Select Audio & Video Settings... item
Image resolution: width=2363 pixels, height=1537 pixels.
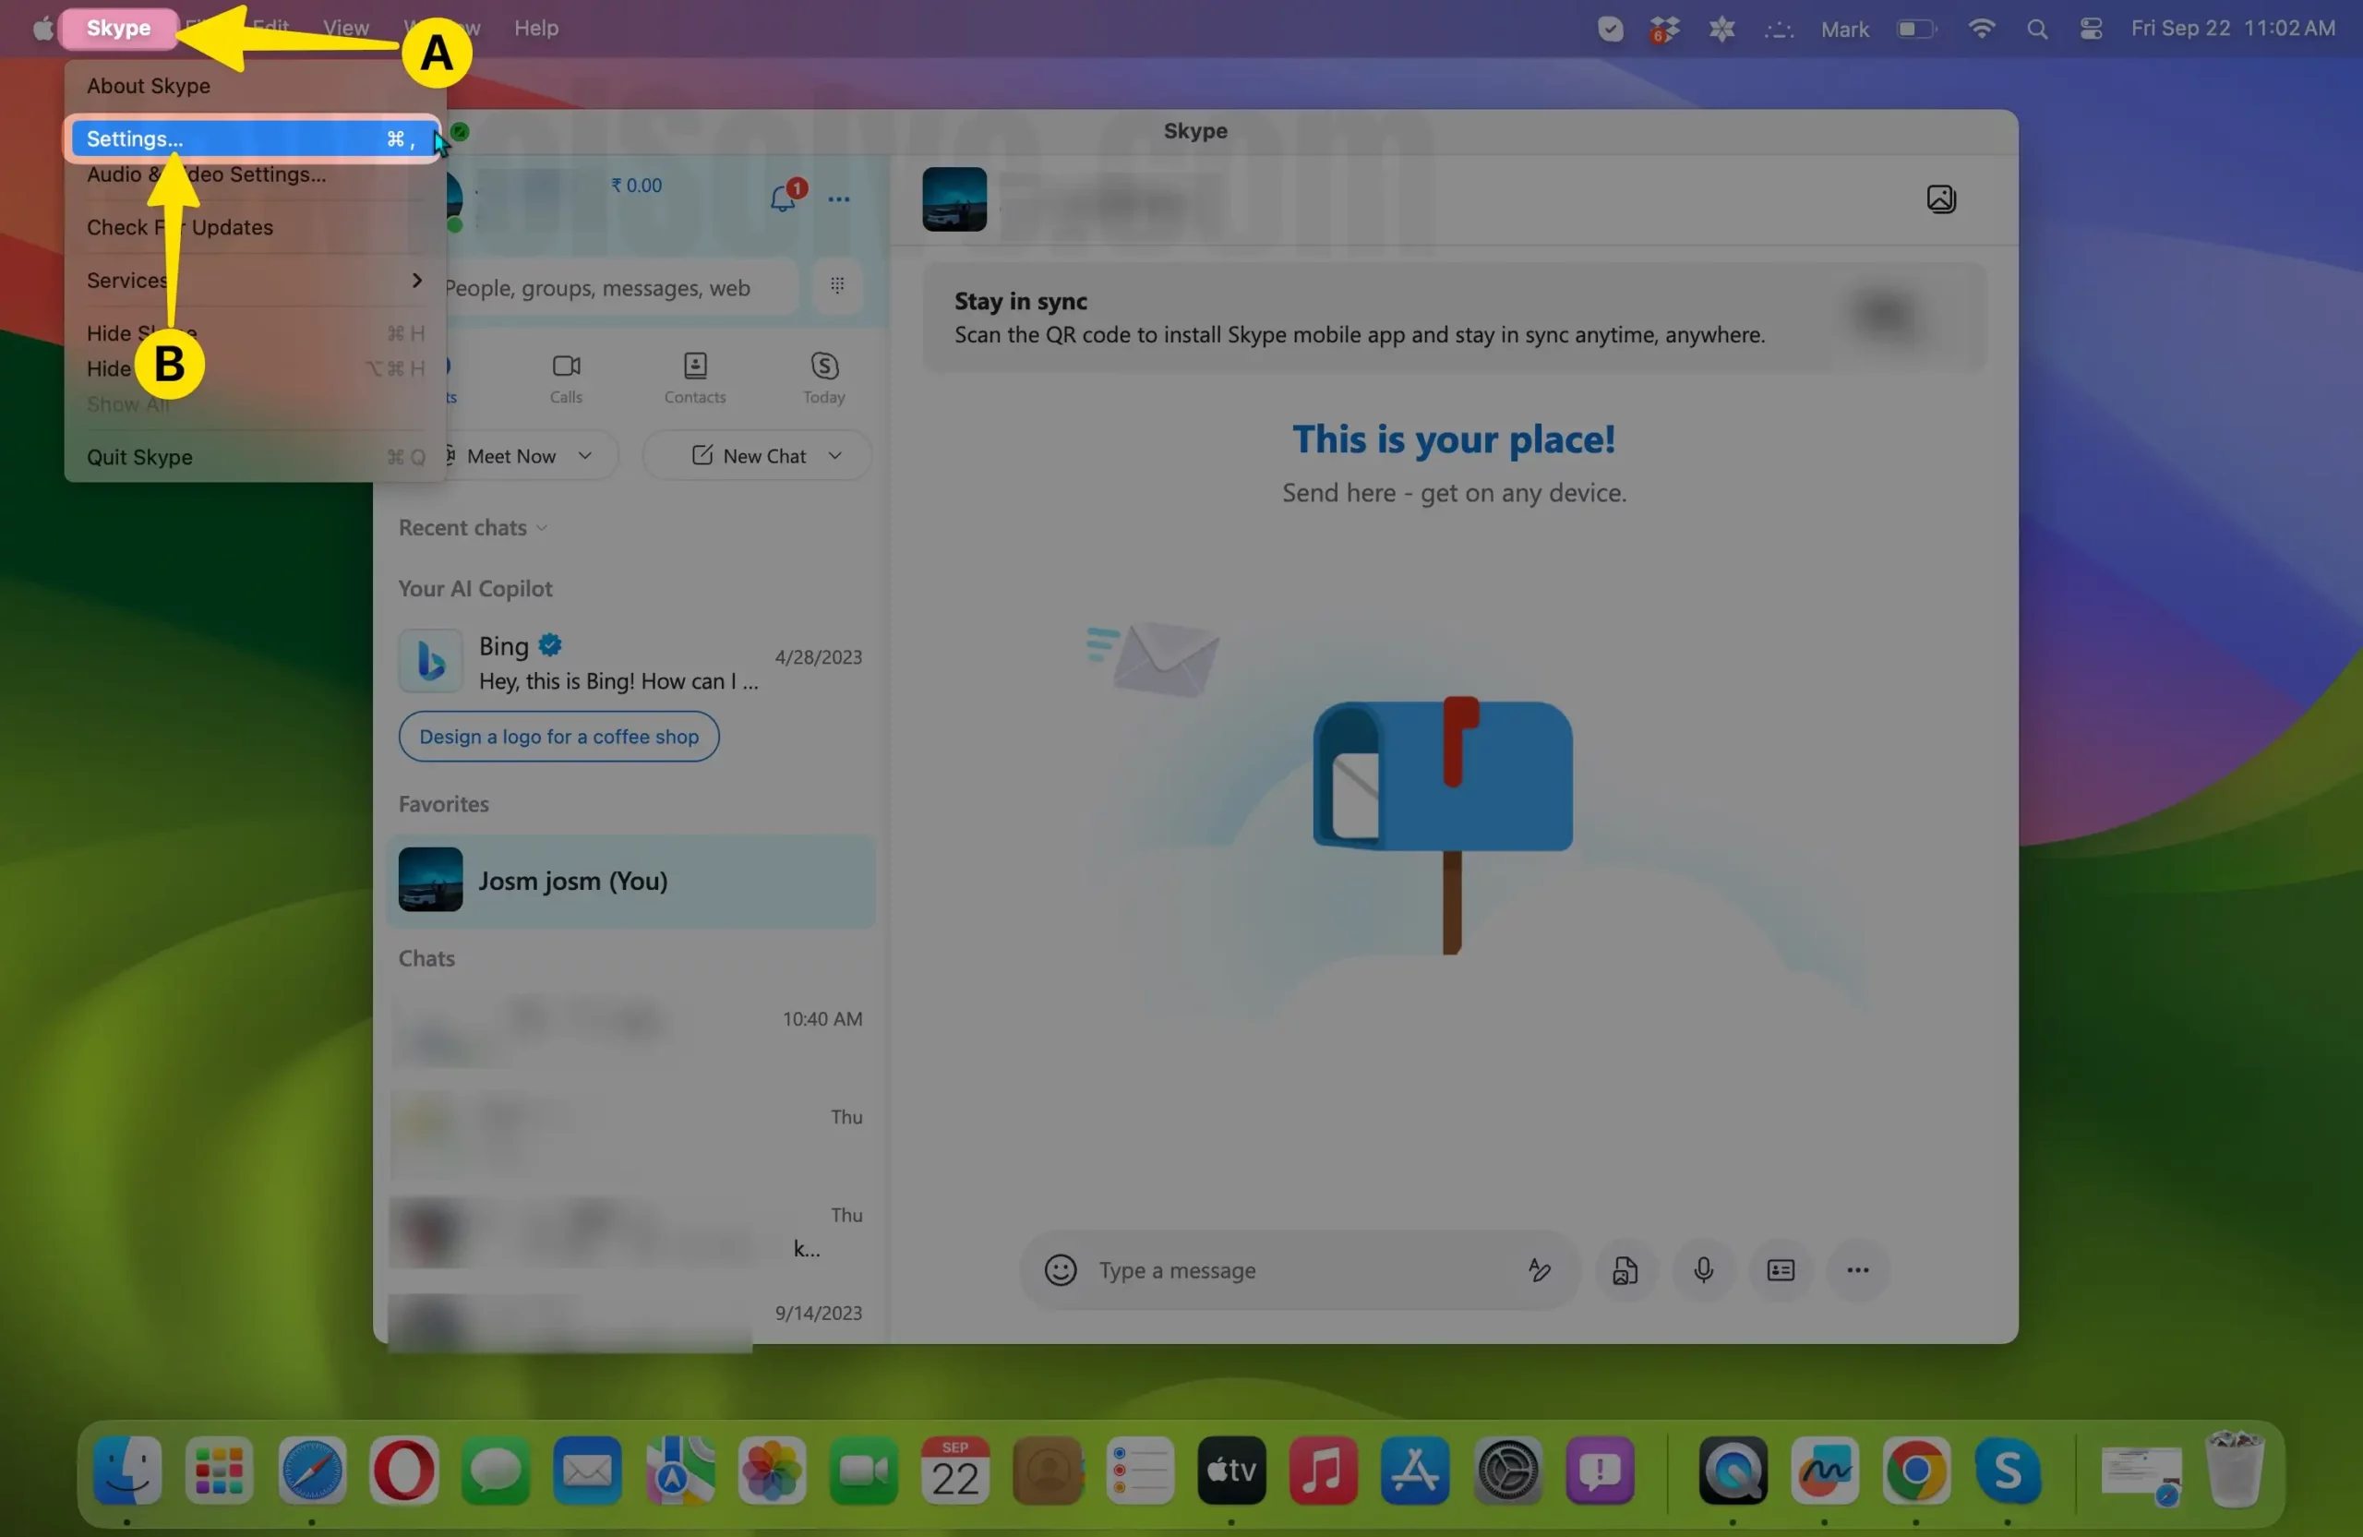[254, 174]
